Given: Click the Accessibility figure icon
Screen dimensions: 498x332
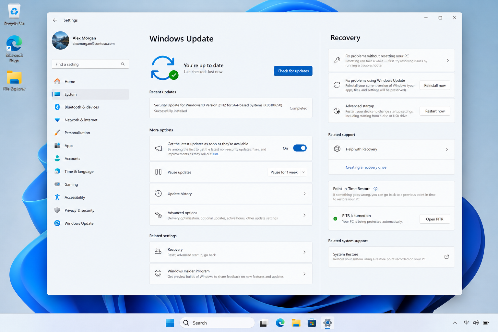Looking at the screenshot, I should coord(57,197).
